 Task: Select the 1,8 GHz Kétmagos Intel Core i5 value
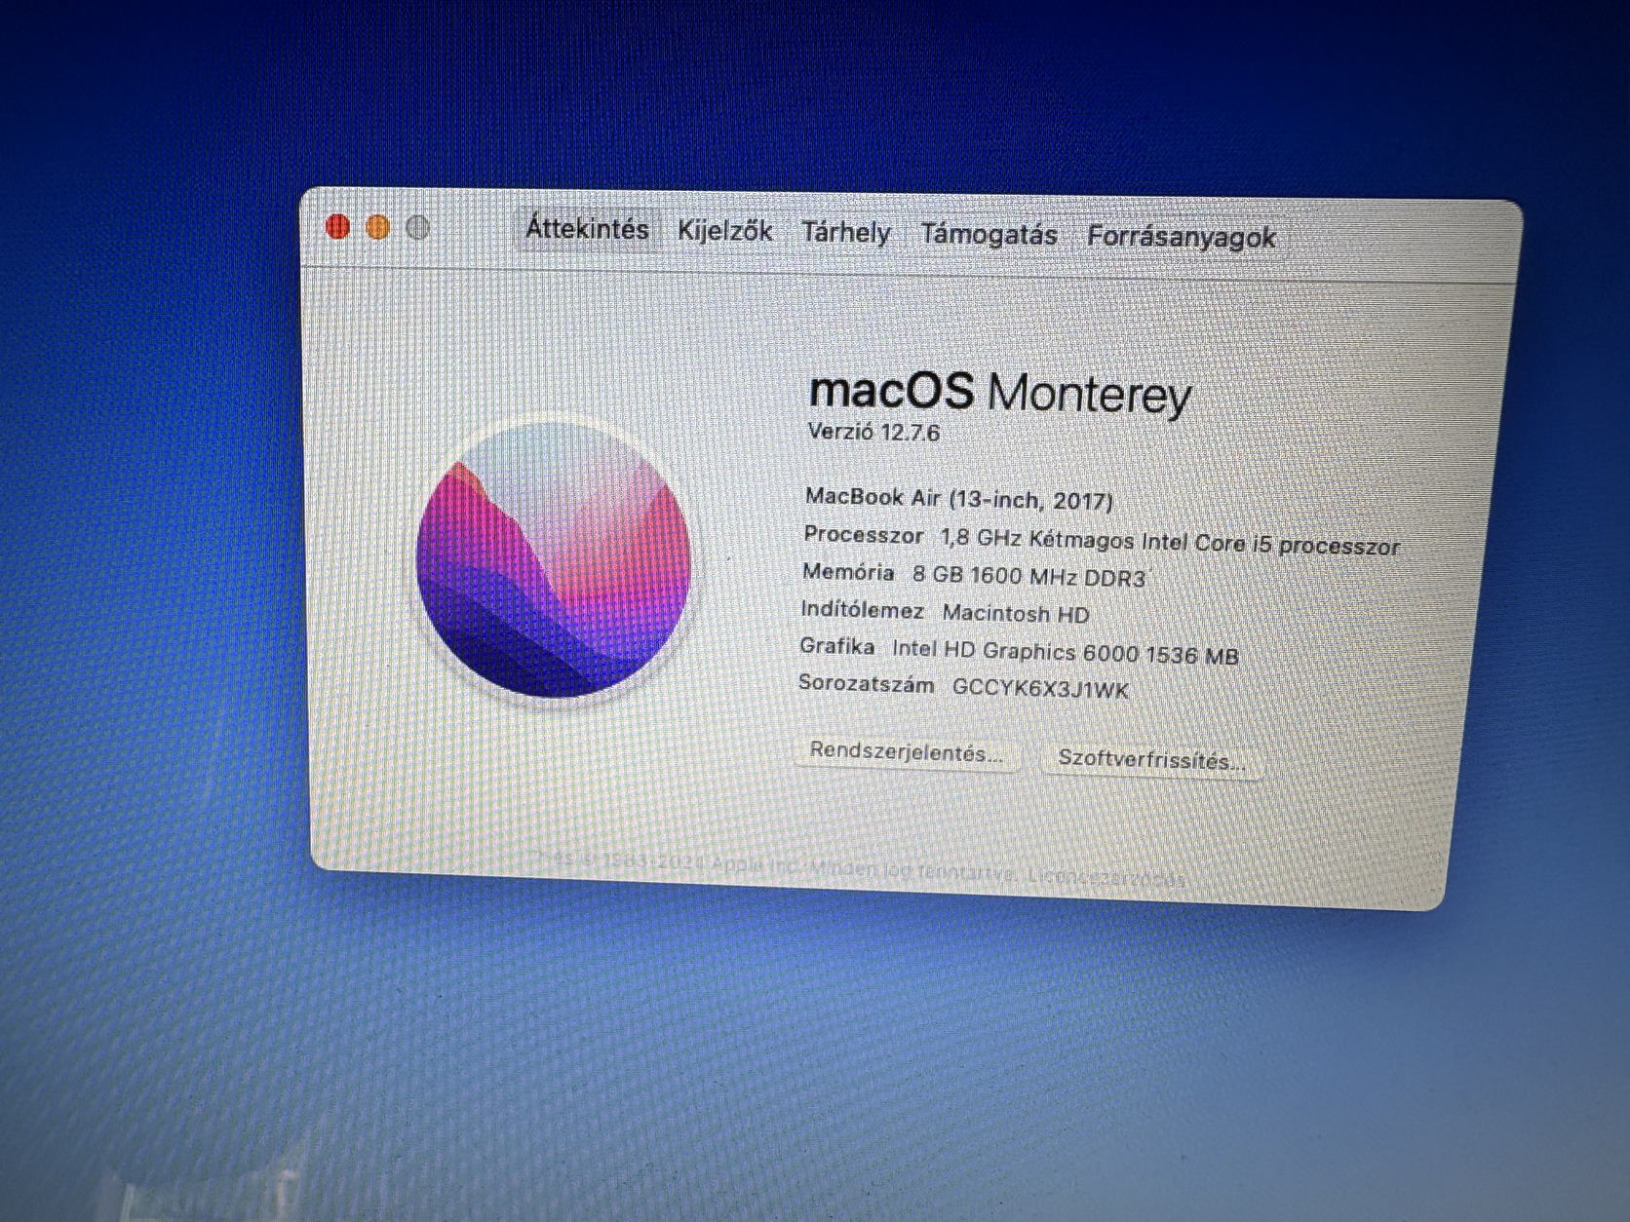1170,543
